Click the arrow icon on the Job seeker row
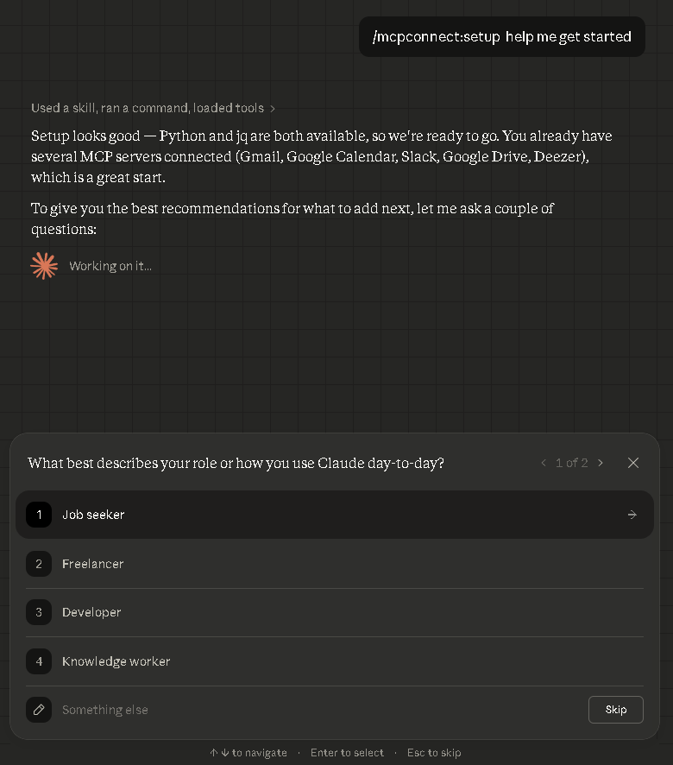Viewport: 673px width, 765px height. [632, 515]
